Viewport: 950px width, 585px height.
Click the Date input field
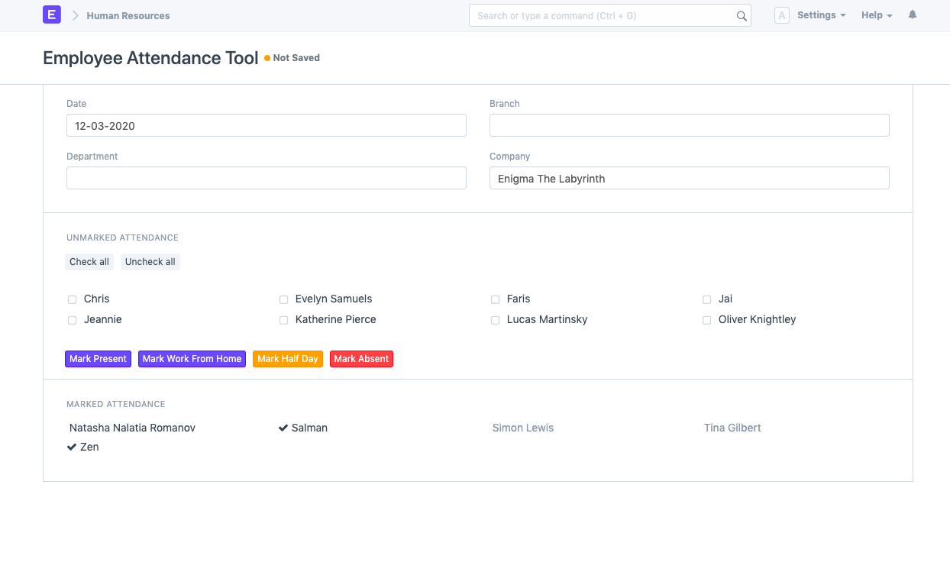point(266,125)
